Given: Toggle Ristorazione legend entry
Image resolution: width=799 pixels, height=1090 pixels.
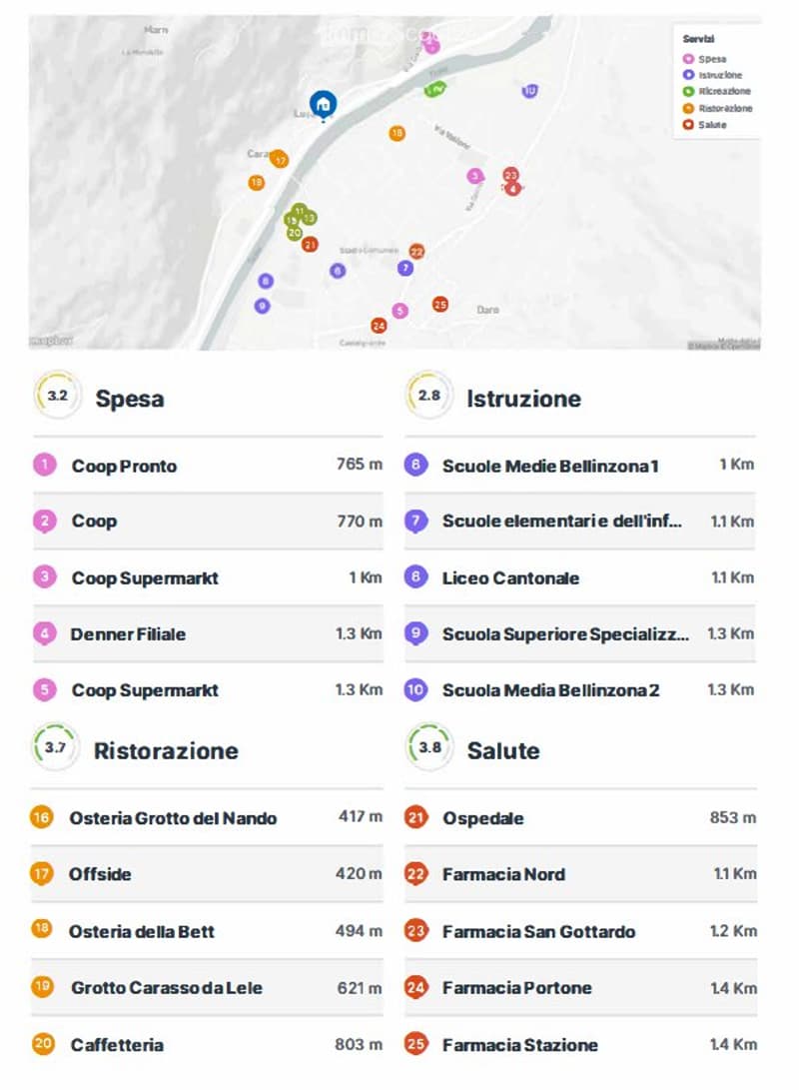Looking at the screenshot, I should pos(718,108).
